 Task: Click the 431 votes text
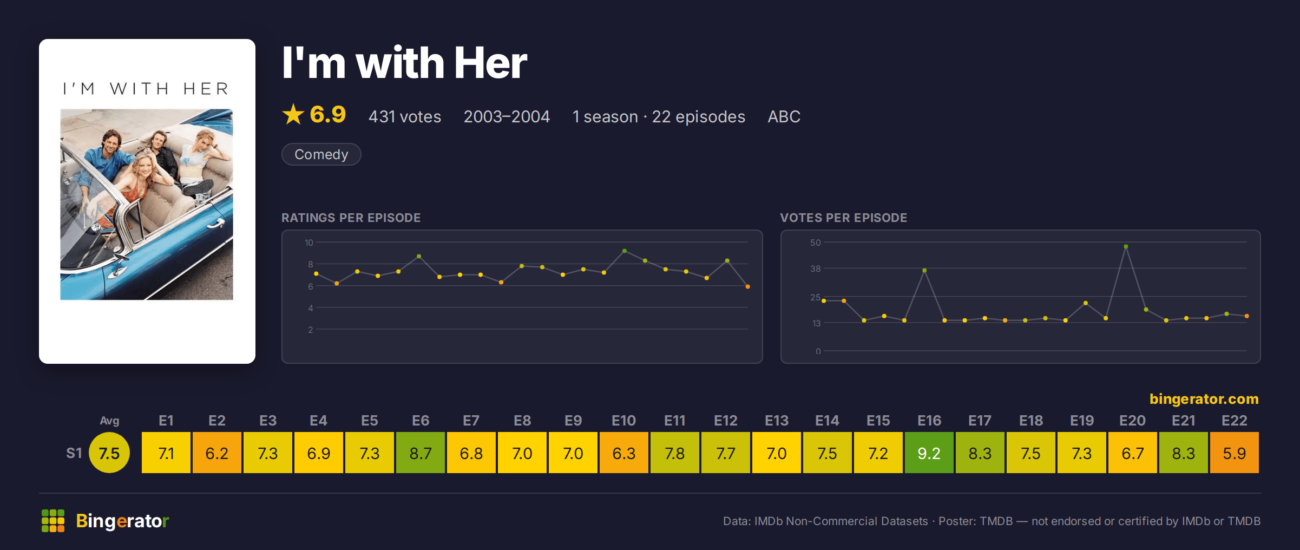405,116
